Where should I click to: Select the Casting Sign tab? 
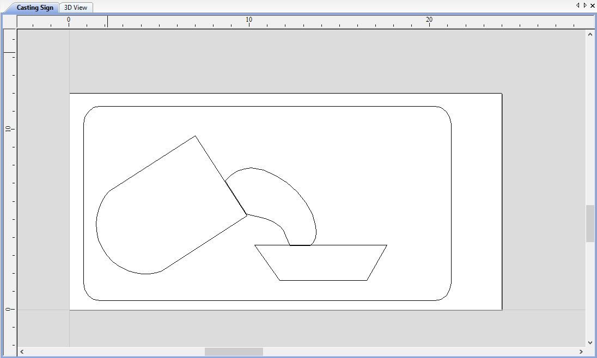35,8
